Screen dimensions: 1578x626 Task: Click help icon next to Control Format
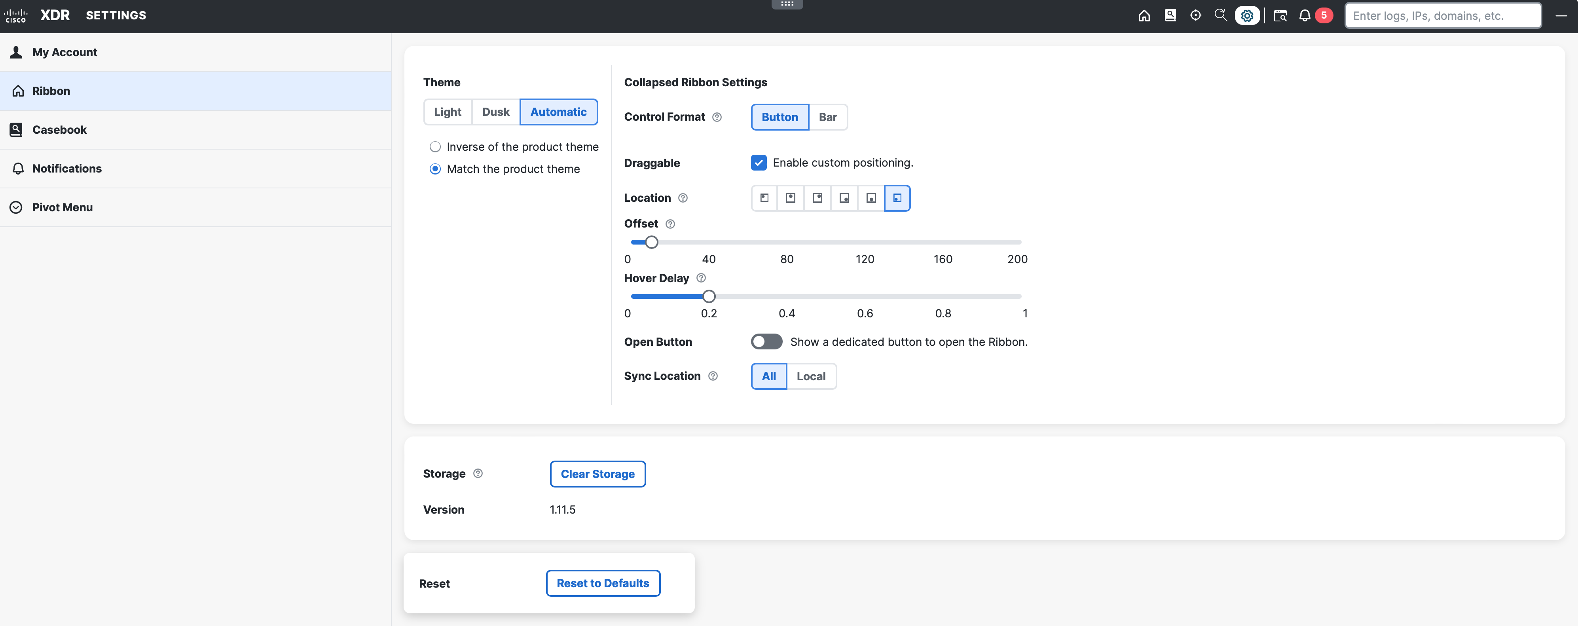[717, 117]
